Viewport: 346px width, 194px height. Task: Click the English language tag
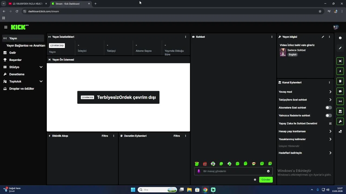coord(292,55)
